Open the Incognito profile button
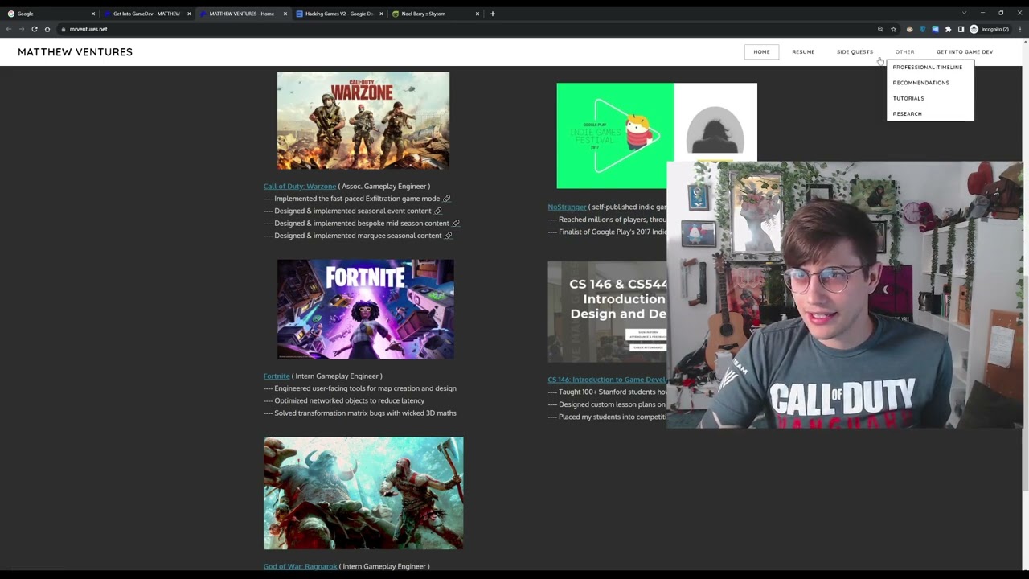Viewport: 1029px width, 579px height. [990, 29]
